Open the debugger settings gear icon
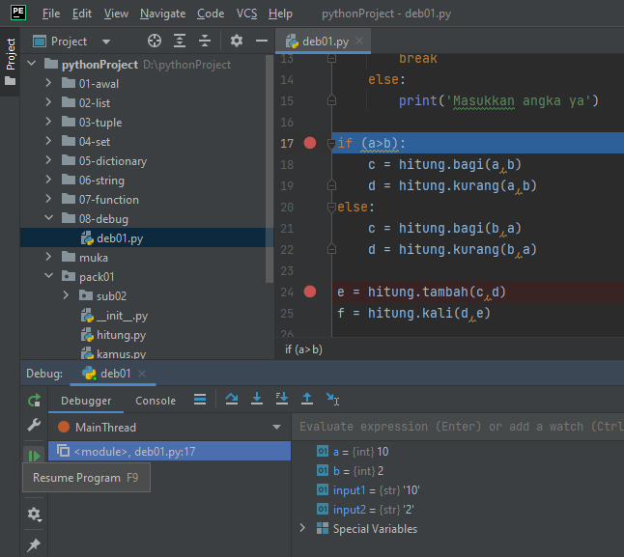 pos(34,515)
